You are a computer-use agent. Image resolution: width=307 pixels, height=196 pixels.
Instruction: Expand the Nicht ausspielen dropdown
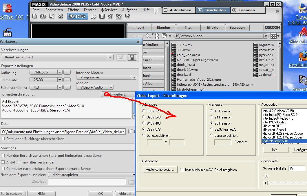[x=133, y=175]
